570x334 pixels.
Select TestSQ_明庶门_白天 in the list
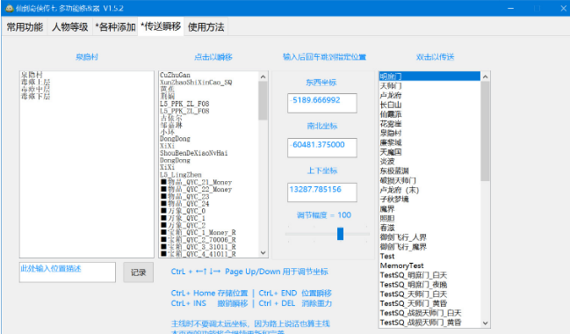click(414, 275)
